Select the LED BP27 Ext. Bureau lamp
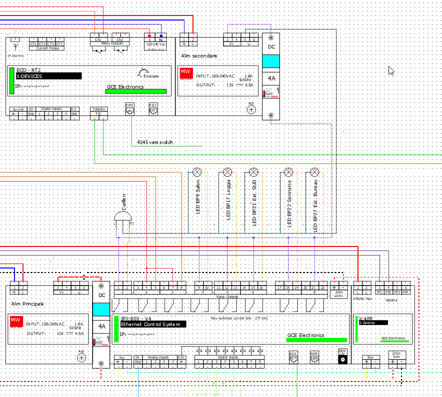The width and height of the screenshot is (442, 397). [314, 172]
